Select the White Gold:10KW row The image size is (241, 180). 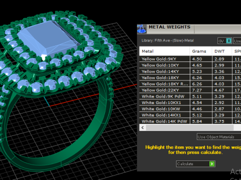pyautogui.click(x=190, y=109)
